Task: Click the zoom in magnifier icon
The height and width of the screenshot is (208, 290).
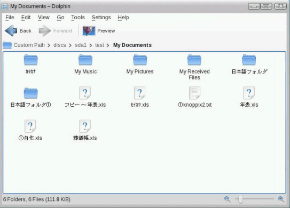Action: (x=281, y=199)
